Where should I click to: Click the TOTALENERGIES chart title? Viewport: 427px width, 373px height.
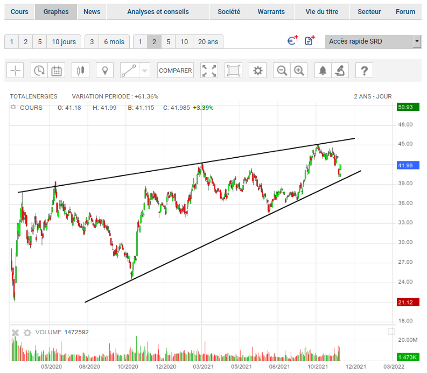point(34,96)
